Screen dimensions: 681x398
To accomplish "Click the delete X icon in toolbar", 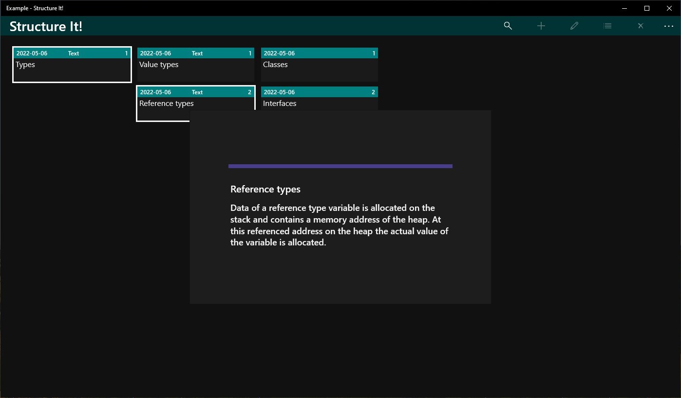I will 641,26.
